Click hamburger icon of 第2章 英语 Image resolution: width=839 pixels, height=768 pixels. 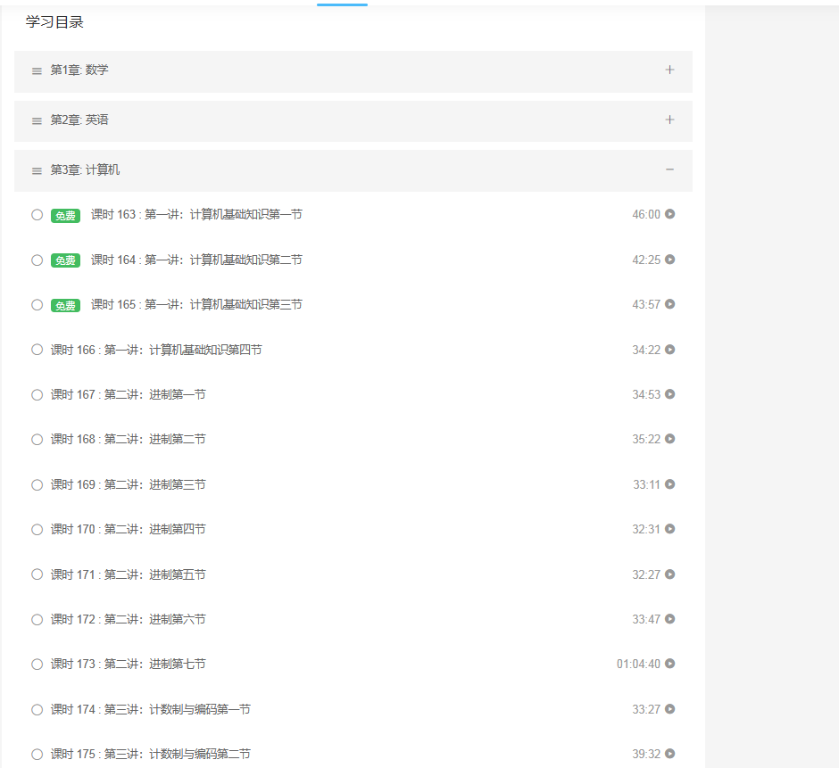coord(37,121)
